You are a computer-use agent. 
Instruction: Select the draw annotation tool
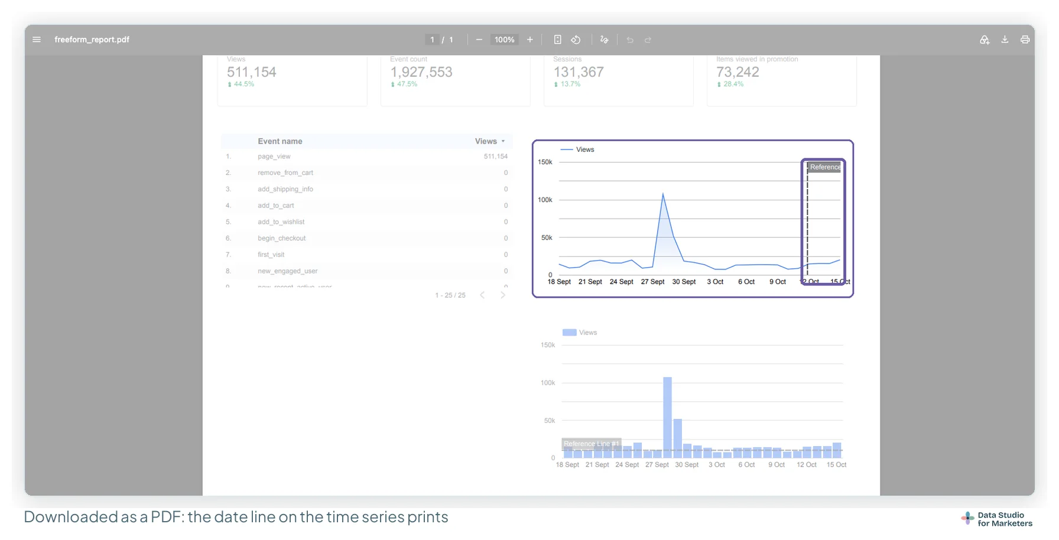pyautogui.click(x=604, y=40)
